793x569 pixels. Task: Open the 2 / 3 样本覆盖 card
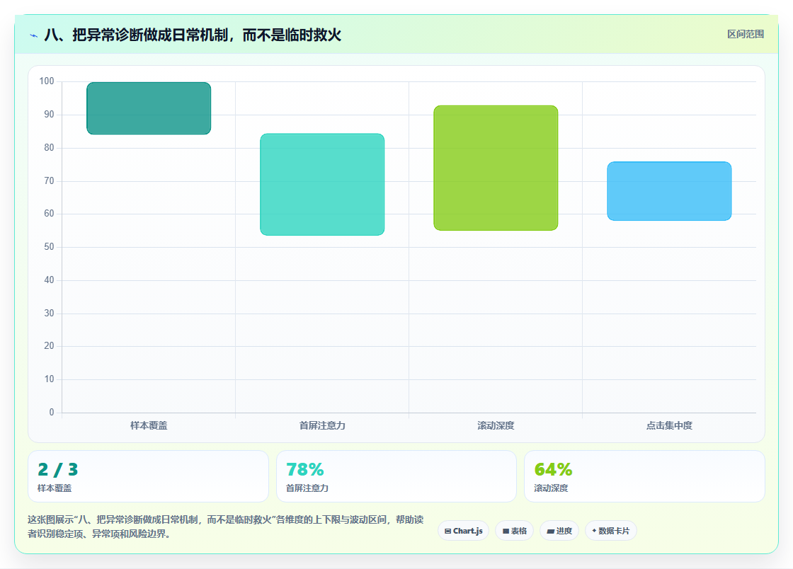[148, 476]
